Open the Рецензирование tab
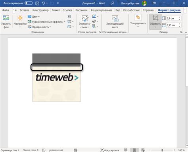 (102, 10)
